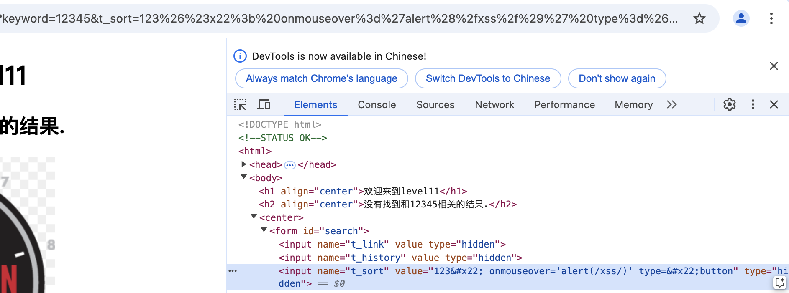Open Chrome's three-dot menu
This screenshot has width=789, height=293.
pos(771,18)
